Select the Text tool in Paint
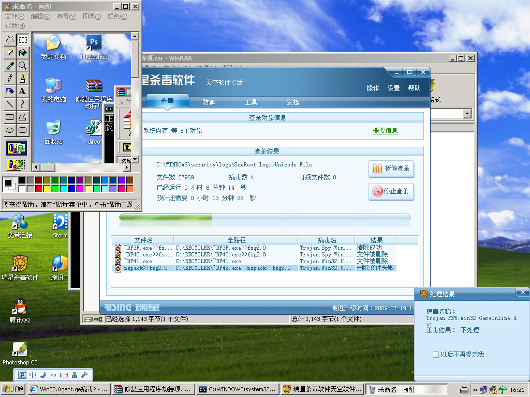The height and width of the screenshot is (397, 530). [x=23, y=91]
